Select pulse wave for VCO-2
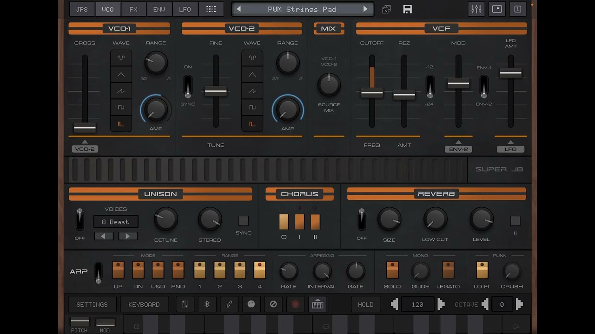This screenshot has height=334, width=595. tap(252, 124)
